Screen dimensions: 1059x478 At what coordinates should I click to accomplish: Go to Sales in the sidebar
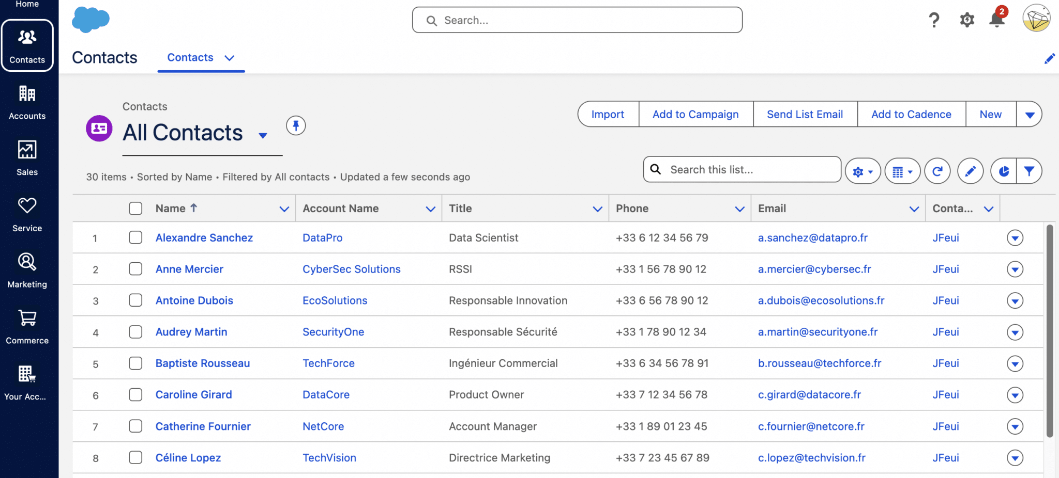pos(27,158)
